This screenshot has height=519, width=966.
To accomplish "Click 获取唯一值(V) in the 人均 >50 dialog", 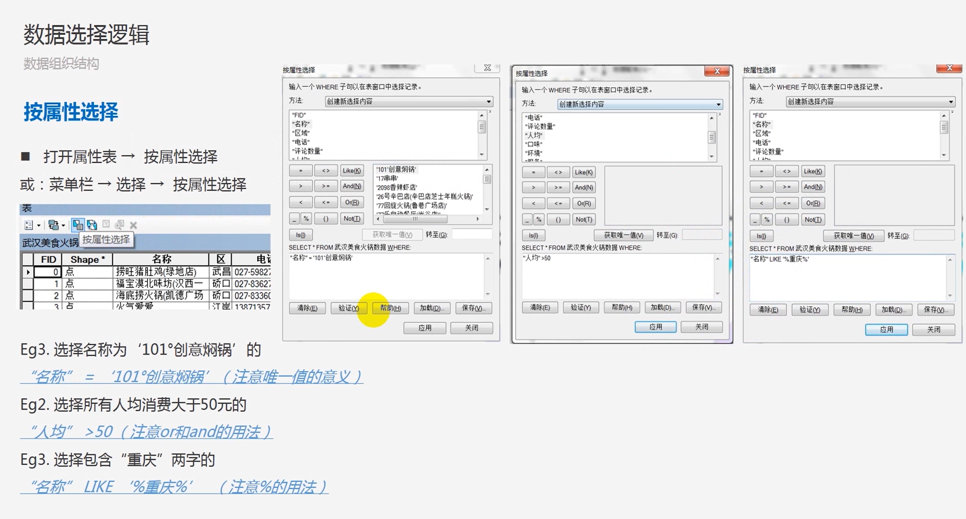I will click(624, 235).
